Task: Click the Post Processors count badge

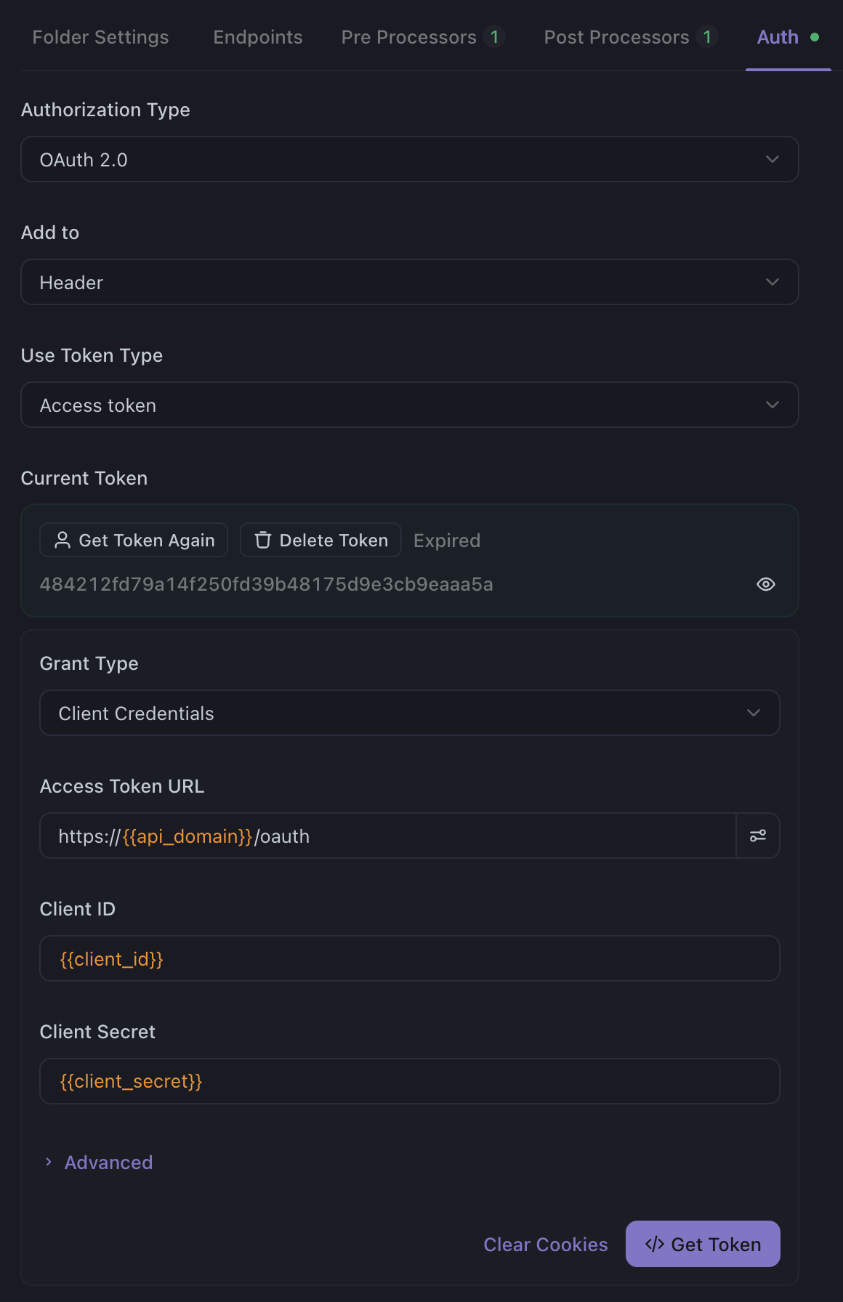Action: coord(707,36)
